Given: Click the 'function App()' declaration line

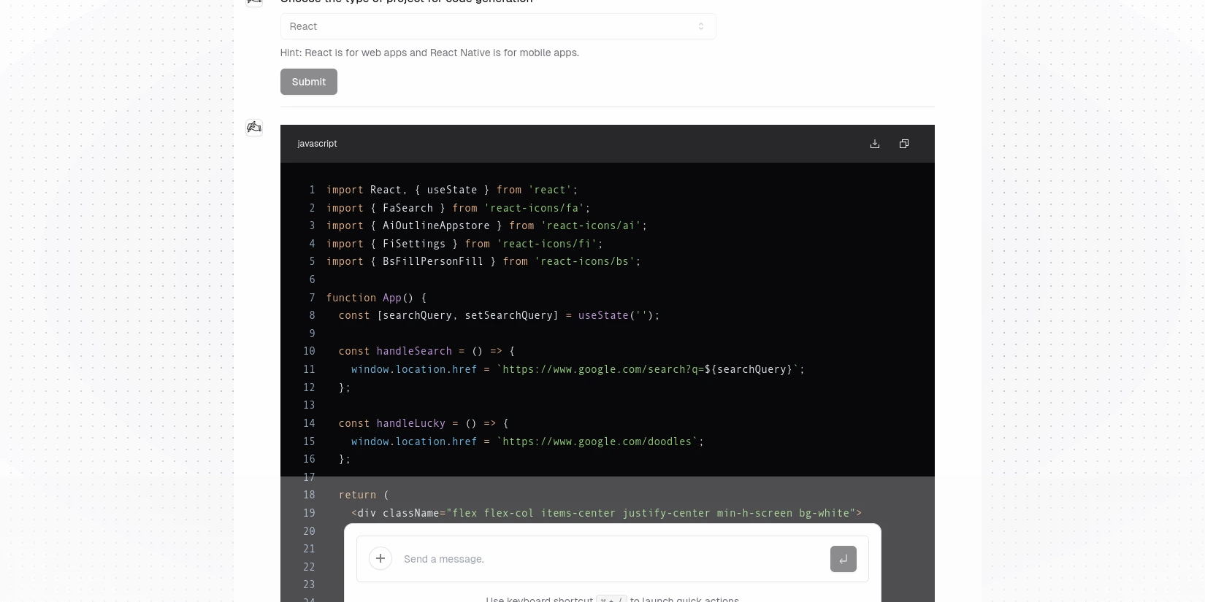Looking at the screenshot, I should click(376, 298).
